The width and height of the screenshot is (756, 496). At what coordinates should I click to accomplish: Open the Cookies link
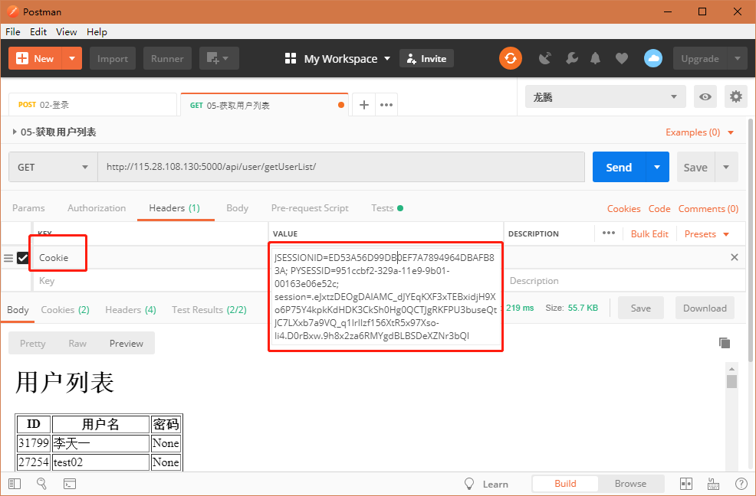pos(623,208)
